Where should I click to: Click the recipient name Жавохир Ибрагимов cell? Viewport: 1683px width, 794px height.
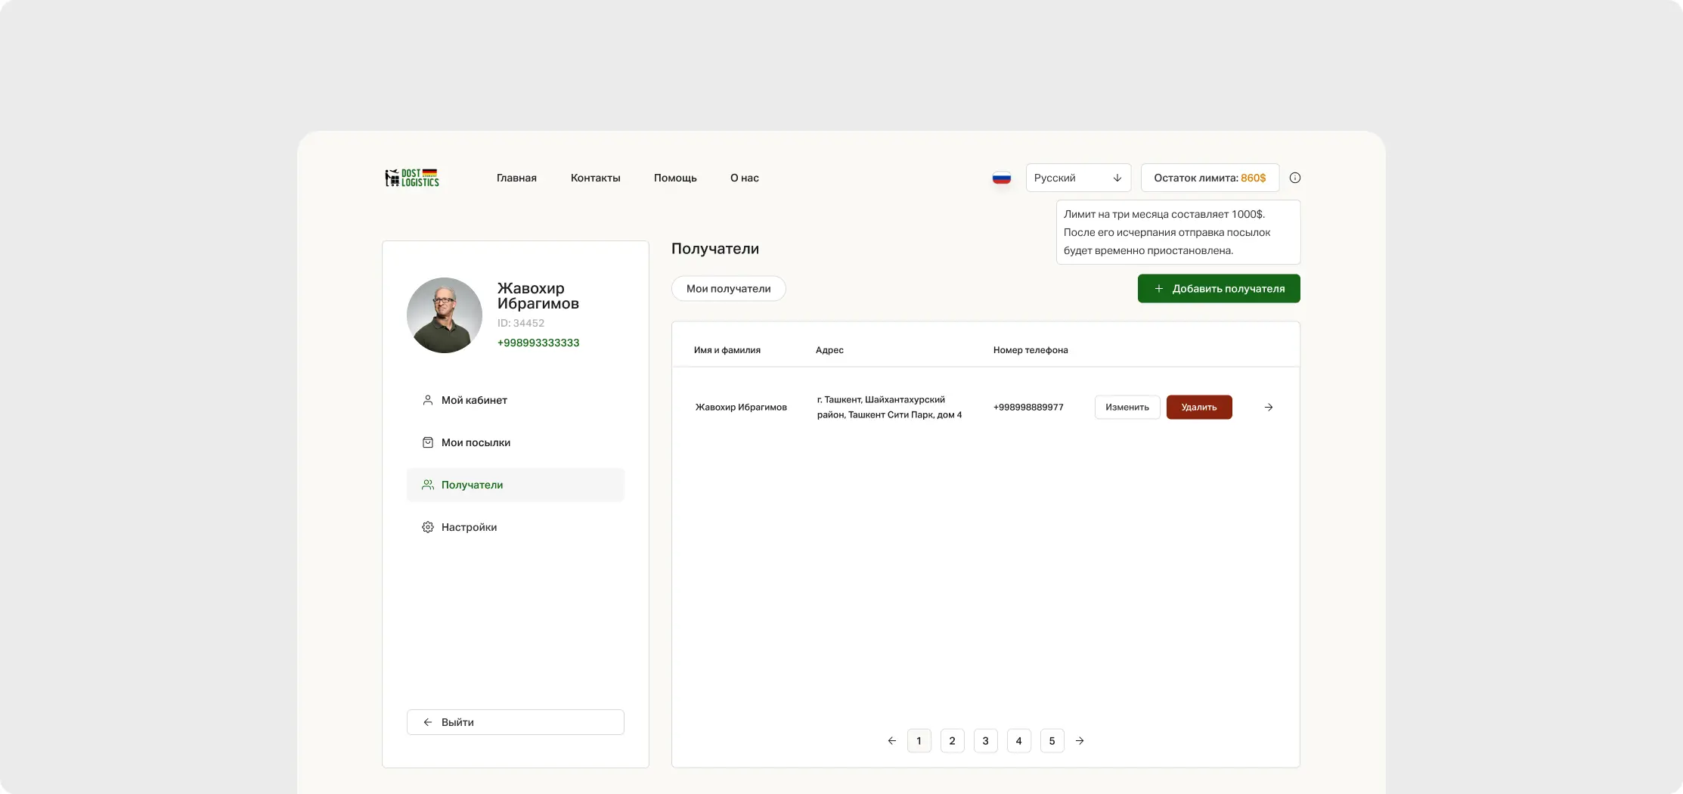[x=741, y=407]
